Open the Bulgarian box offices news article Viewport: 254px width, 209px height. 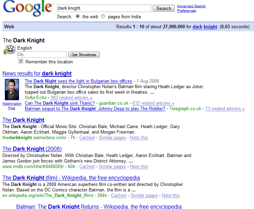click(x=78, y=81)
